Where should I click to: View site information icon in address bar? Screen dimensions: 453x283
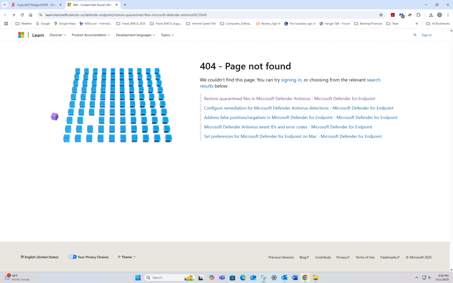[x=41, y=15]
